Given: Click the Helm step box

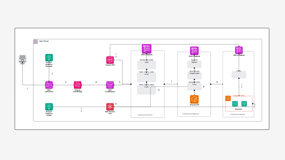Looking at the screenshot, I should (x=239, y=75).
